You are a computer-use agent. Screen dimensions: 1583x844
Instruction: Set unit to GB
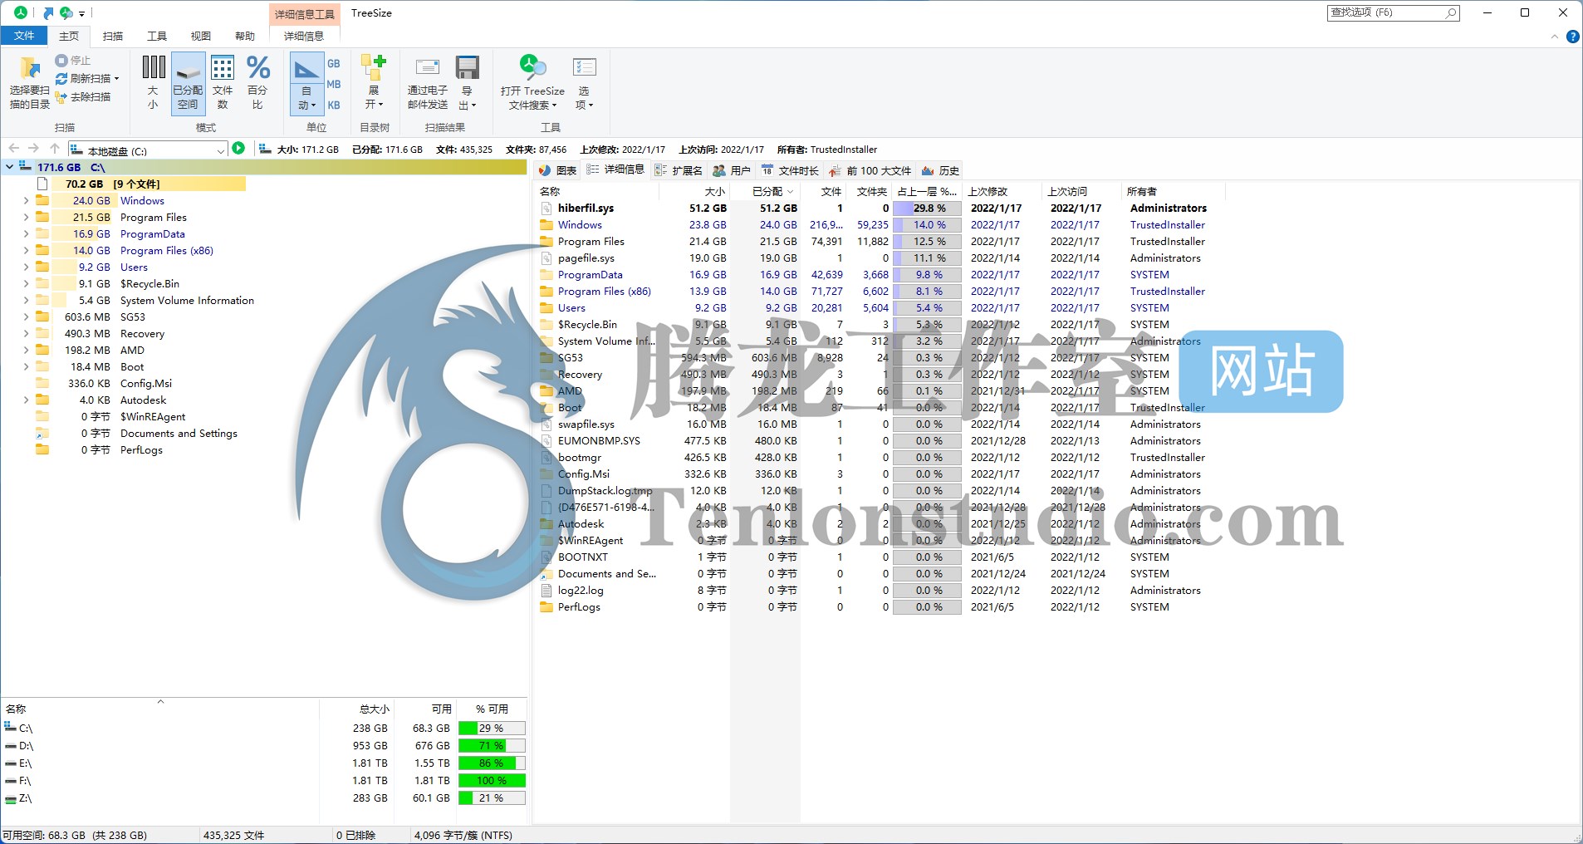click(x=334, y=63)
